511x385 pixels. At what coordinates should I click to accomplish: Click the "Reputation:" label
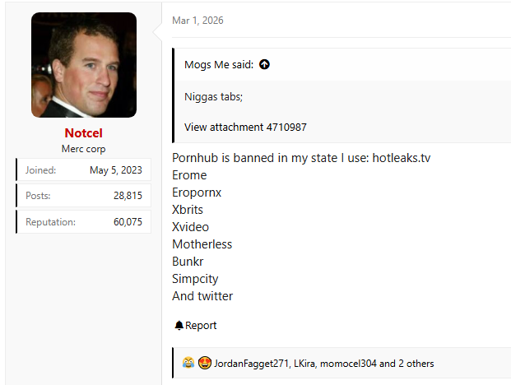coord(52,222)
